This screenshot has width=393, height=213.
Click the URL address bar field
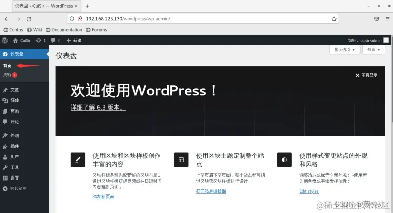(203, 19)
